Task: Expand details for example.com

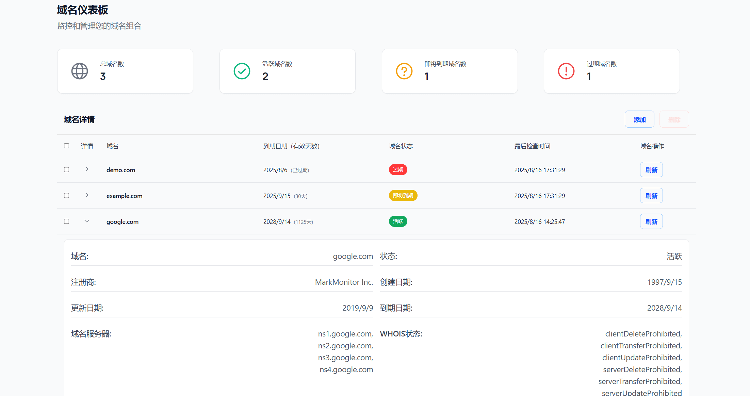Action: pyautogui.click(x=87, y=195)
